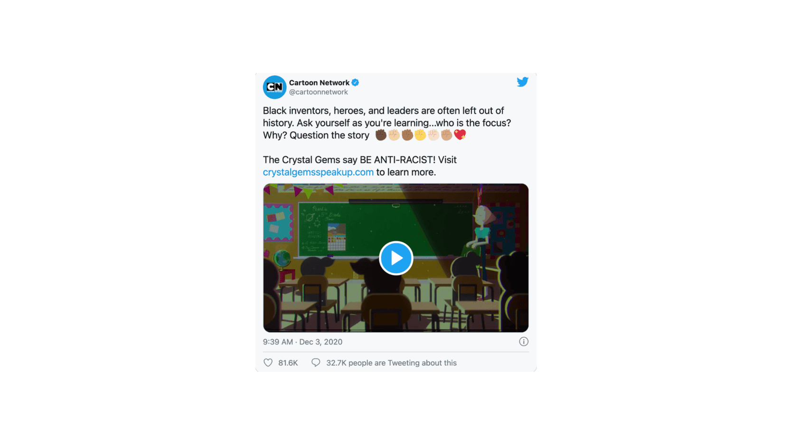Click the tweet text about Black inventors
The height and width of the screenshot is (445, 792).
pos(387,123)
